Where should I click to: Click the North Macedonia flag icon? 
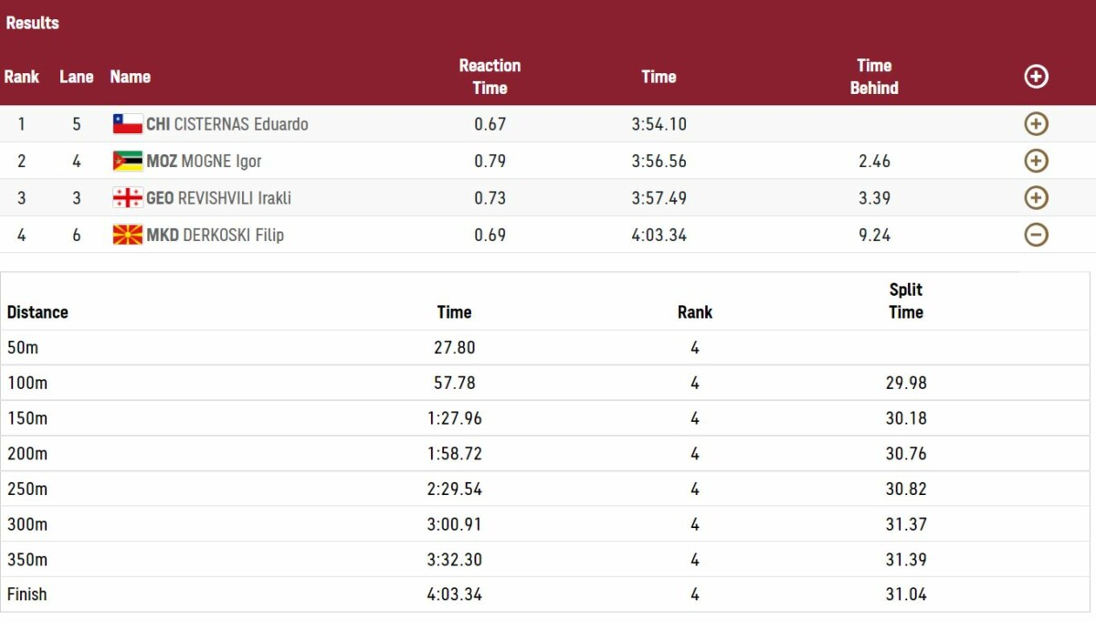[128, 235]
